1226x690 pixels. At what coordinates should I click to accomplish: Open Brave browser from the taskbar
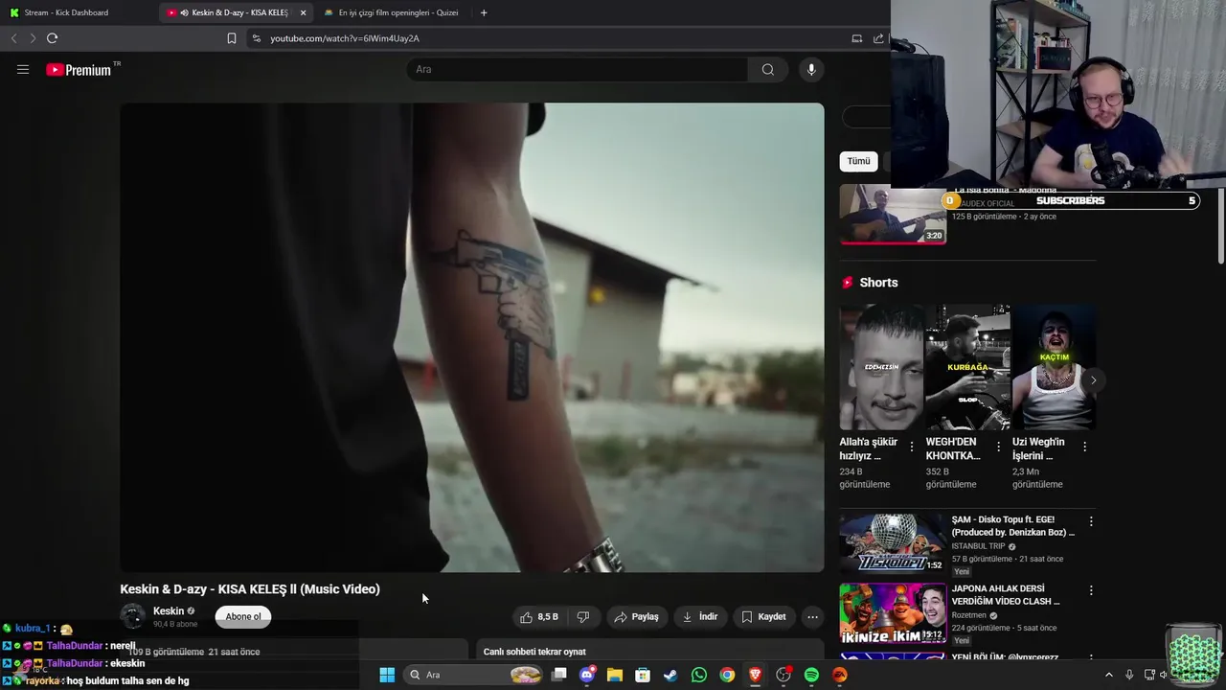pyautogui.click(x=755, y=675)
